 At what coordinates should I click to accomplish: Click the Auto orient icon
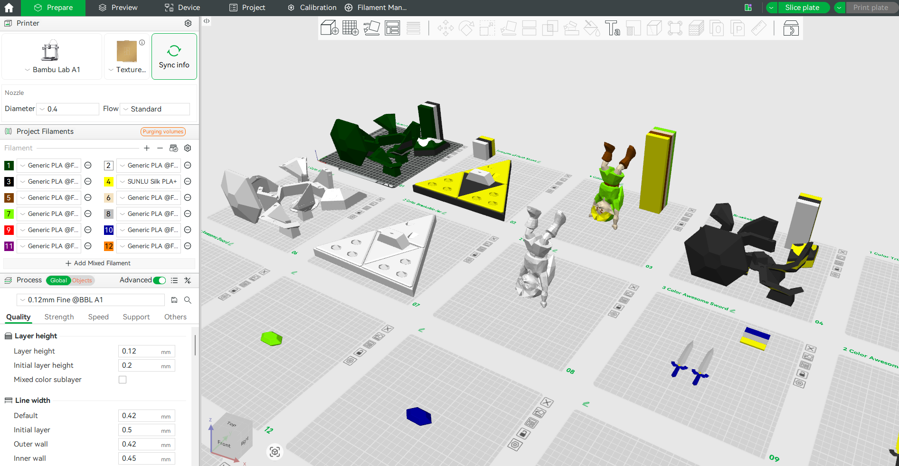pyautogui.click(x=371, y=28)
